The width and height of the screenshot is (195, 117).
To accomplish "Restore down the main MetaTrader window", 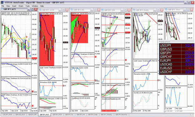I will pos(189,2).
